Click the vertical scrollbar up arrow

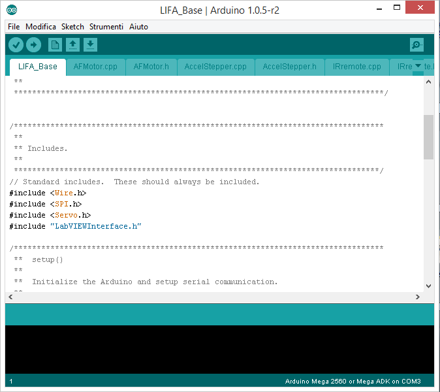428,82
